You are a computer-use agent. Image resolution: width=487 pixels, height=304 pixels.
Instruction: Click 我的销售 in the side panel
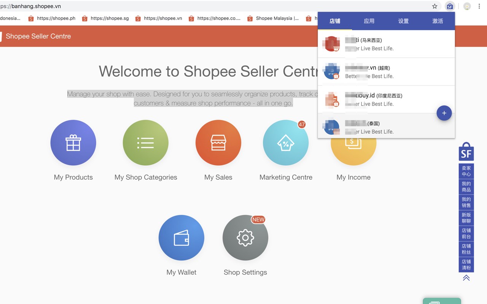(x=466, y=202)
